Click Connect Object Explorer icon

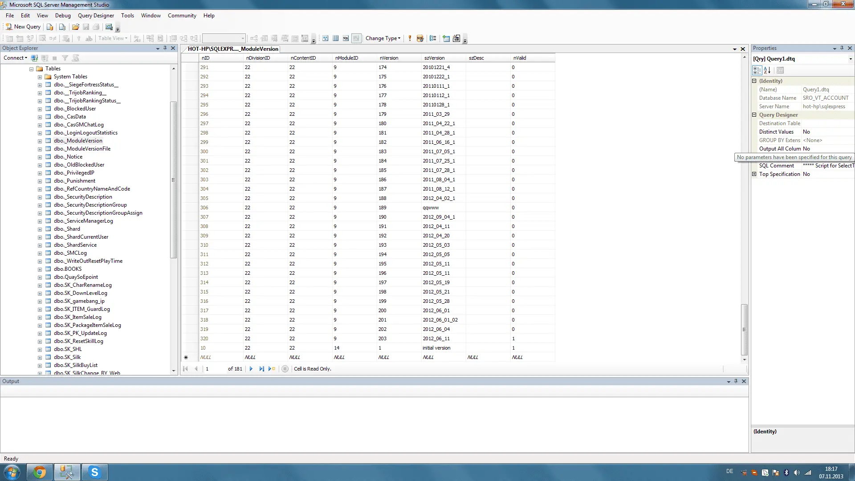coord(34,58)
